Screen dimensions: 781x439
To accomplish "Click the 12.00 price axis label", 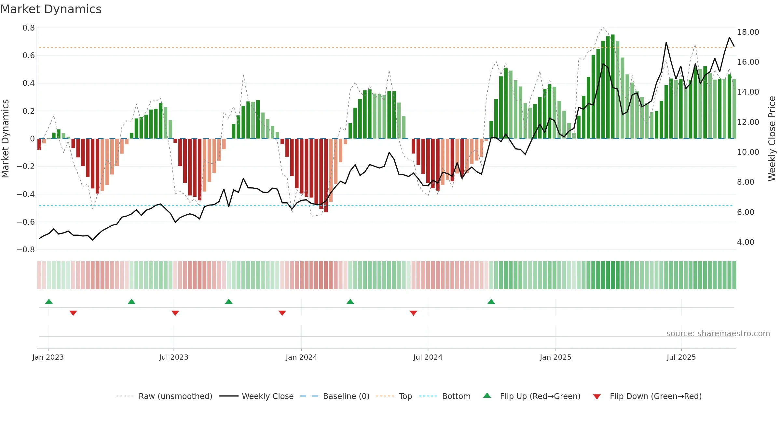I will (x=748, y=122).
